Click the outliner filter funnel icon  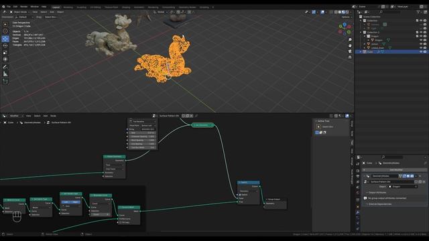point(418,12)
